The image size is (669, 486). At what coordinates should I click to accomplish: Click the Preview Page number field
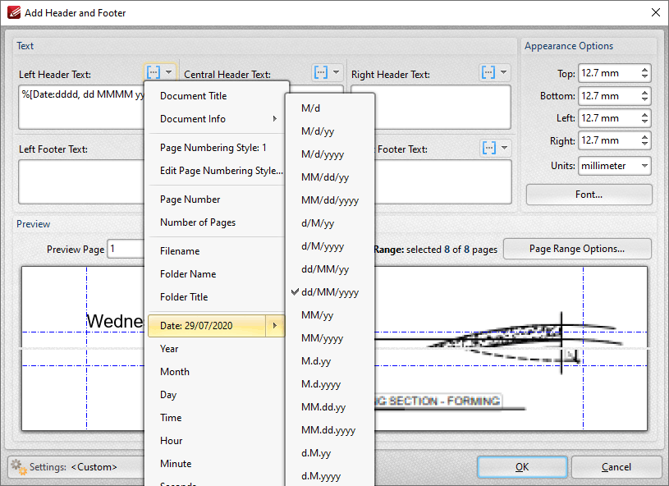click(126, 249)
